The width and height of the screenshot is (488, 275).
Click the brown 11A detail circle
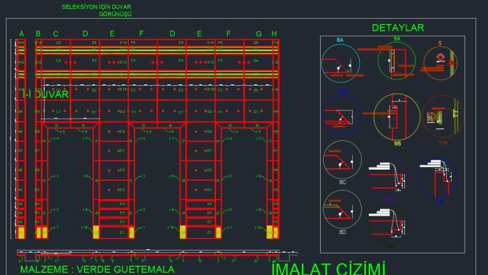[x=443, y=116]
